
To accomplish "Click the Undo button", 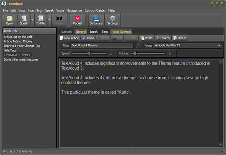I will pyautogui.click(x=88, y=38).
